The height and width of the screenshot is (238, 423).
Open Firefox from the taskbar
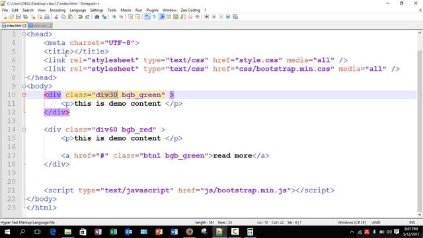coord(190,232)
